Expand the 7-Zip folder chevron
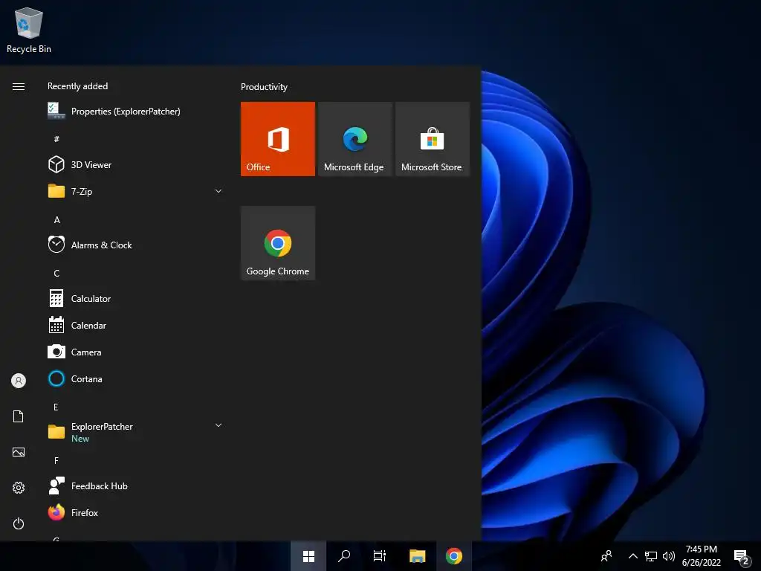Viewport: 761px width, 571px height. [218, 191]
